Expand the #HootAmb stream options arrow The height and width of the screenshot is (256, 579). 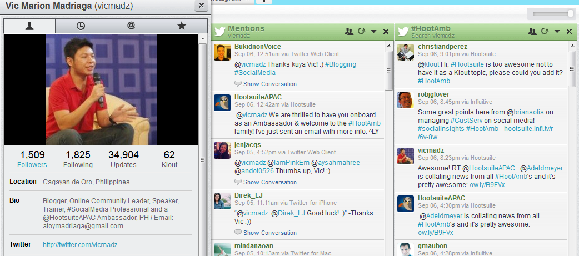557,32
